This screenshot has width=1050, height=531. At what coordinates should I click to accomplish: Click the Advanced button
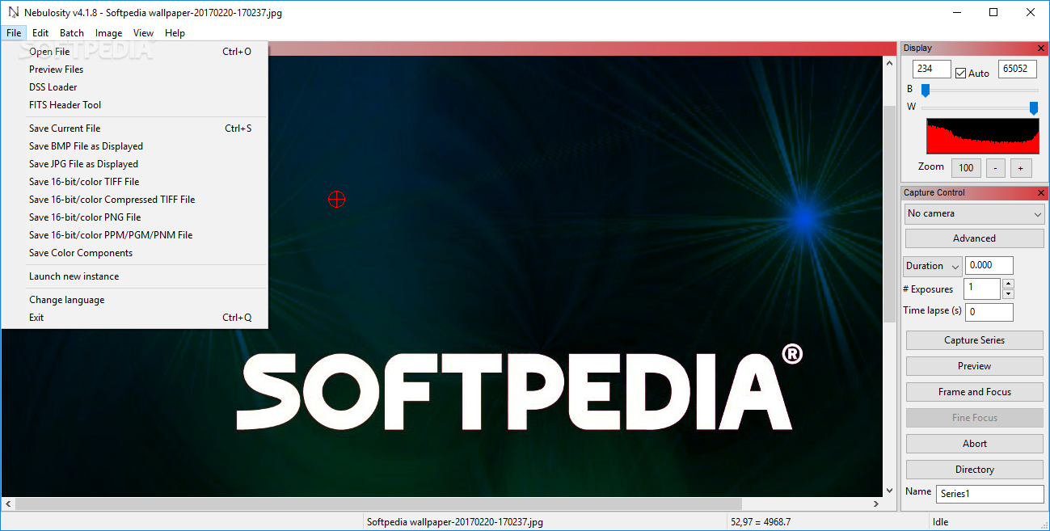click(974, 238)
